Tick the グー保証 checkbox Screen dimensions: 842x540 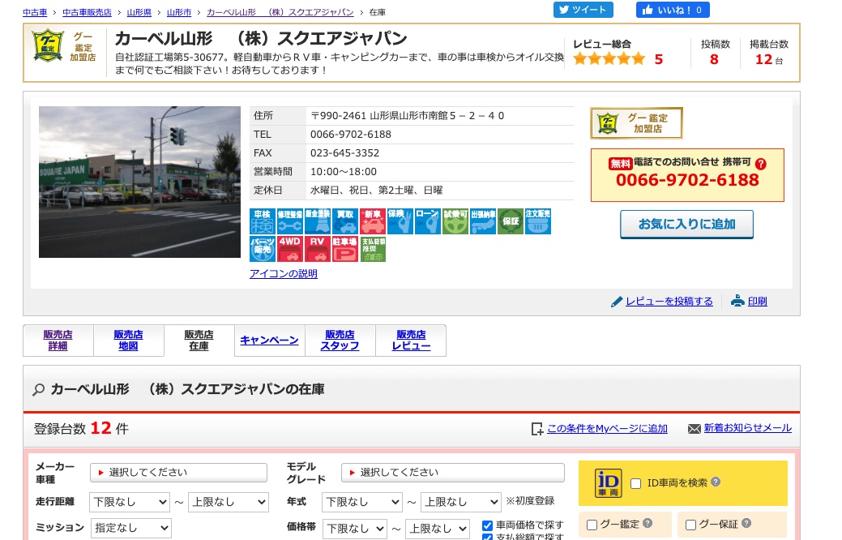tap(690, 525)
